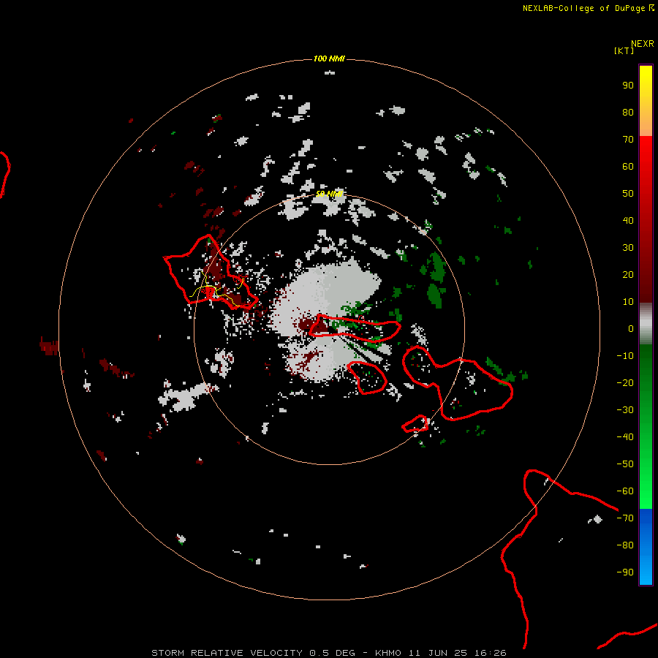Click the yellow segment of the color bar
The height and width of the screenshot is (658, 658).
(x=646, y=101)
